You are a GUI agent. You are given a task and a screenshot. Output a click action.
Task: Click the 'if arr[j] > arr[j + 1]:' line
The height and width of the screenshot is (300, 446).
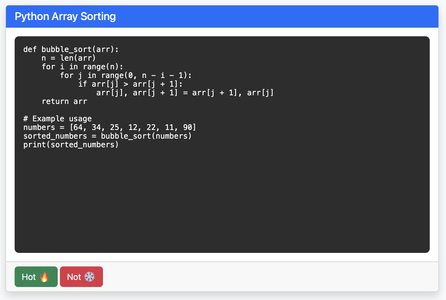click(130, 84)
